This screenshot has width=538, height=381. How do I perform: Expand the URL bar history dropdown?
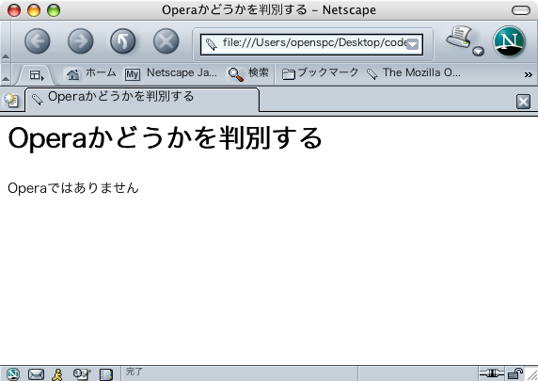coord(412,44)
